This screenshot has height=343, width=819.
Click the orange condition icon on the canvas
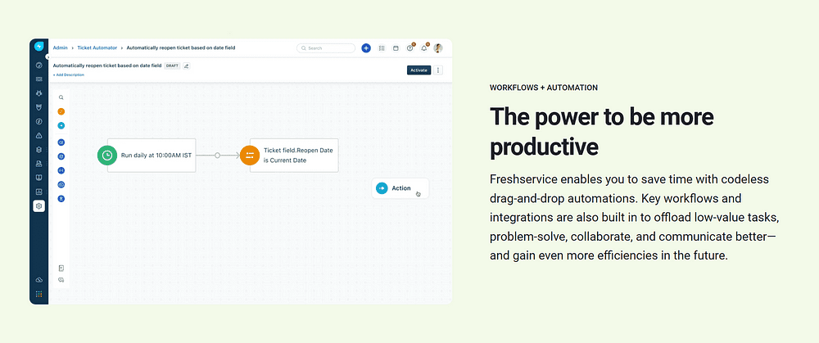pyautogui.click(x=250, y=155)
